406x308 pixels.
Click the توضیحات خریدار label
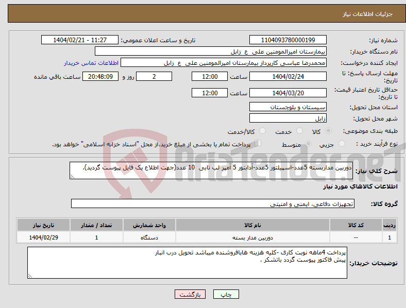point(374,263)
